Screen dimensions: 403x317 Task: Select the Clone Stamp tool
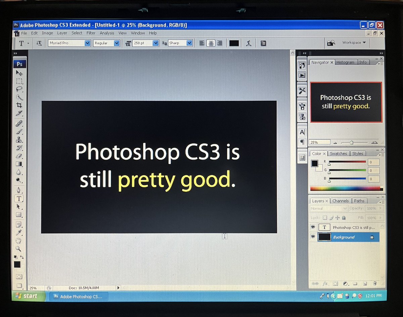click(x=19, y=140)
